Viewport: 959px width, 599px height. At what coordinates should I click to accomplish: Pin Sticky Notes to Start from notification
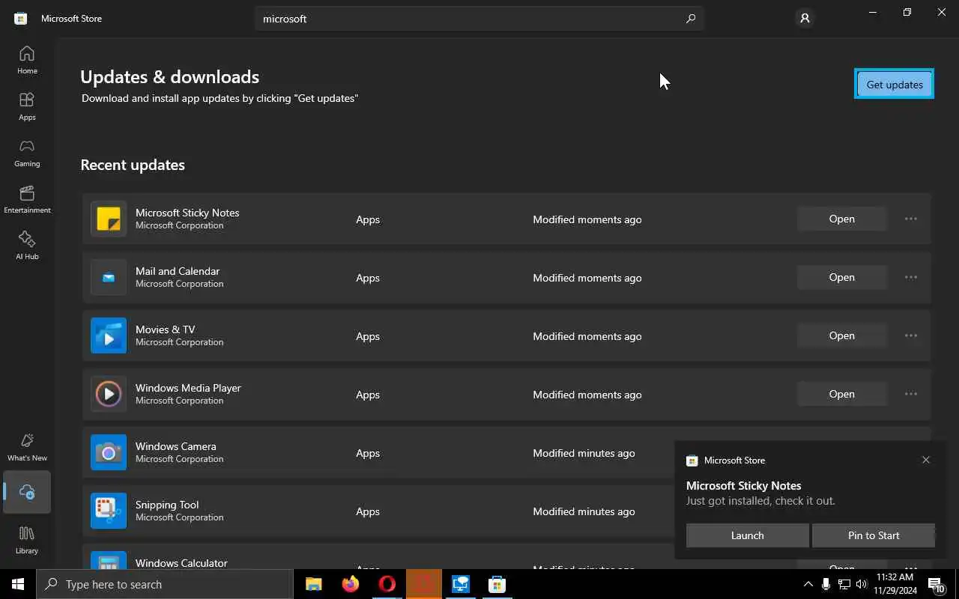pyautogui.click(x=874, y=535)
